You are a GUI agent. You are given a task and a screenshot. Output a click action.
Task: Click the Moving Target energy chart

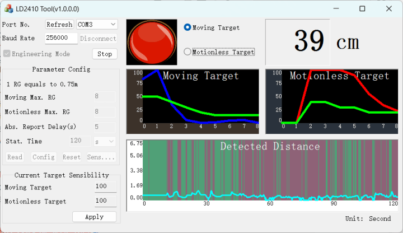point(193,101)
